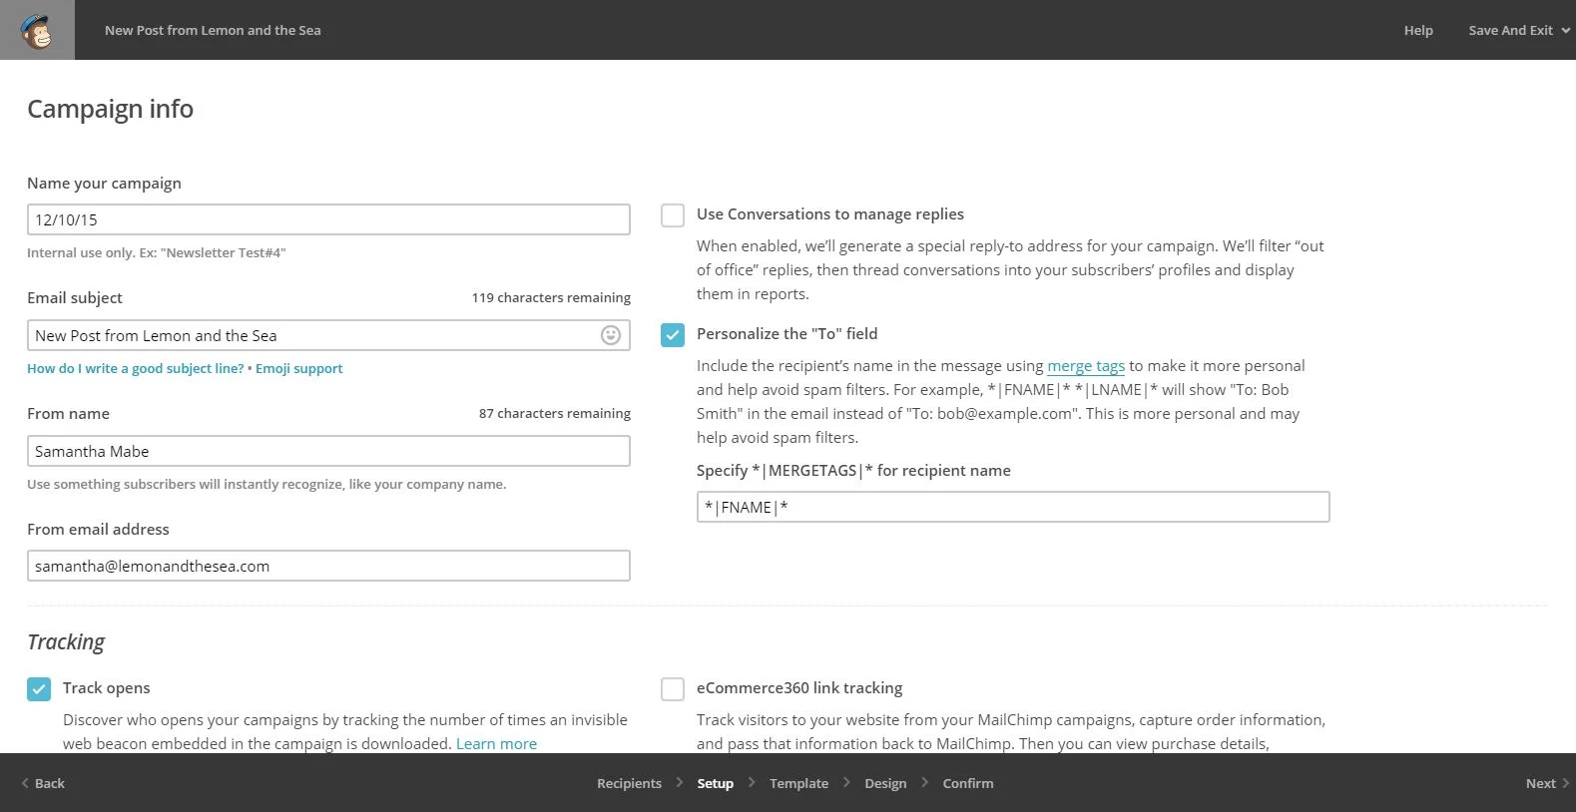Viewport: 1576px width, 812px height.
Task: Click the merge tags recipient name field
Action: tap(1013, 507)
